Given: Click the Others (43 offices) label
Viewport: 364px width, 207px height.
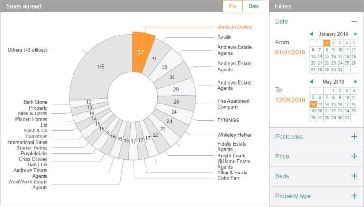Looking at the screenshot, I should pos(27,50).
